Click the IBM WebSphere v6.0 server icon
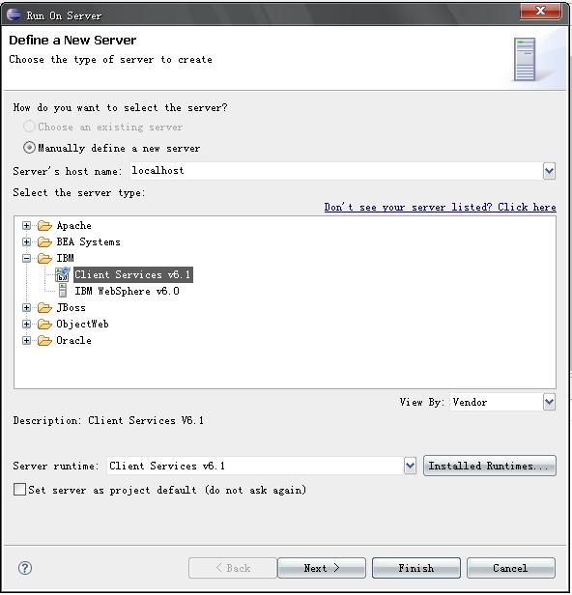 pos(63,291)
